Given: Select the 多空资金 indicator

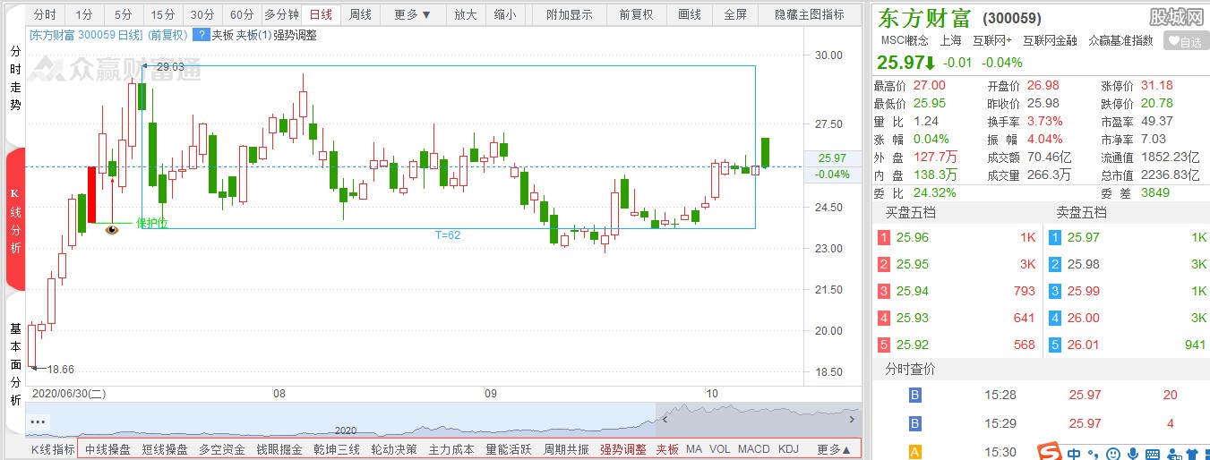Looking at the screenshot, I should tap(222, 449).
